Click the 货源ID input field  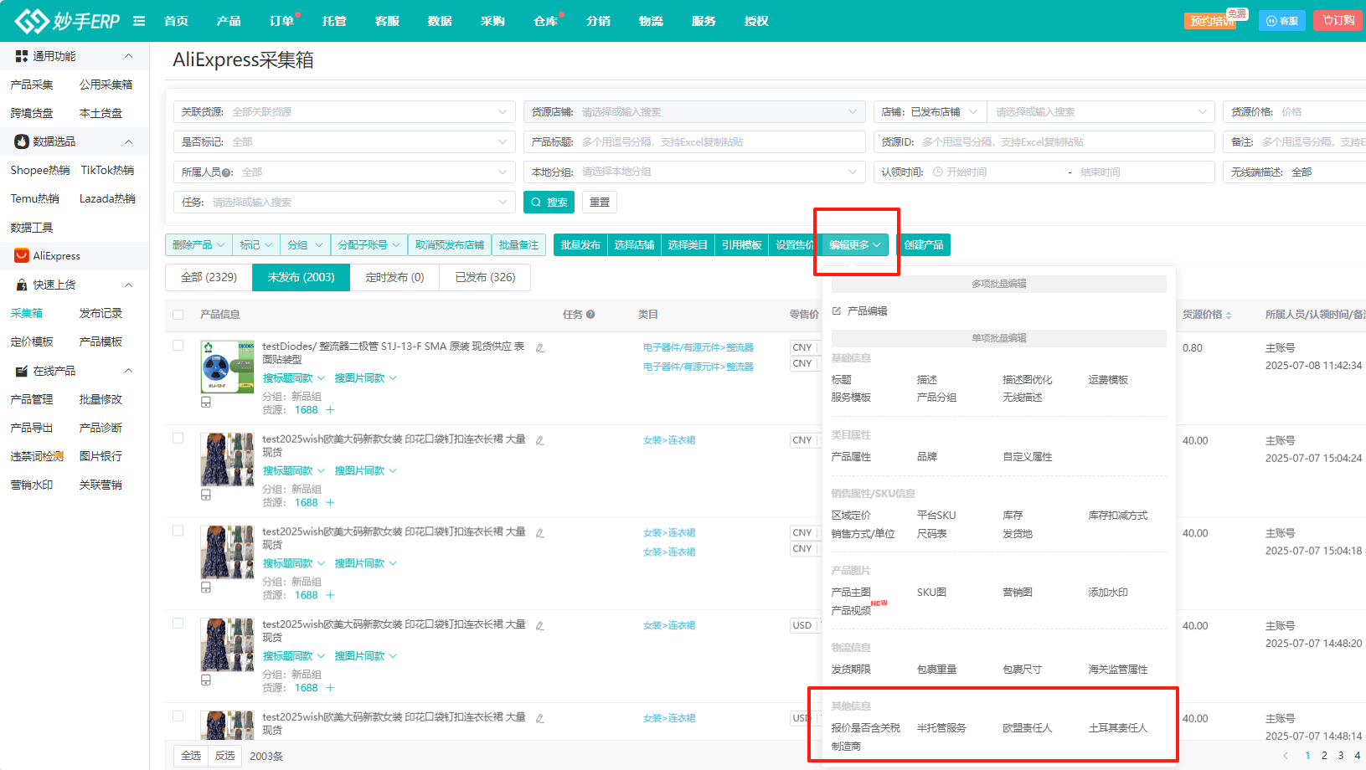(x=1044, y=141)
